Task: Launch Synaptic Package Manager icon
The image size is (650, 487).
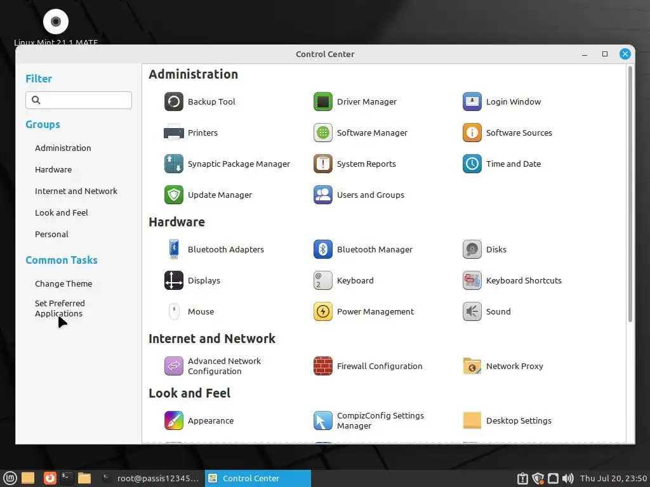Action: [x=174, y=164]
